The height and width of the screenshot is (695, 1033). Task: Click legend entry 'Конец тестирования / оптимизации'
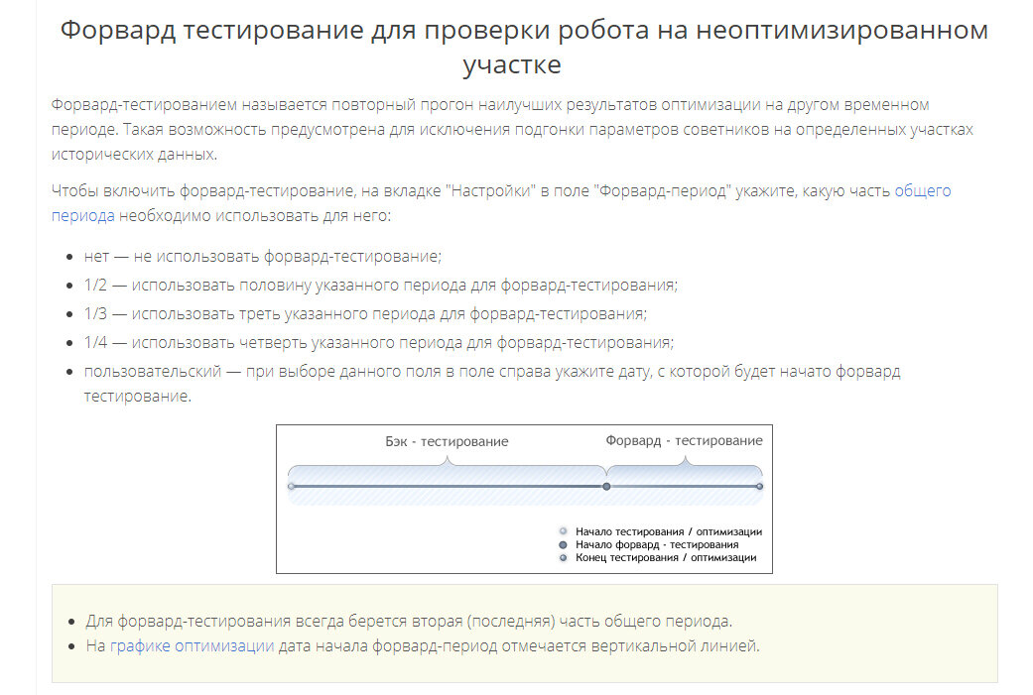point(658,557)
